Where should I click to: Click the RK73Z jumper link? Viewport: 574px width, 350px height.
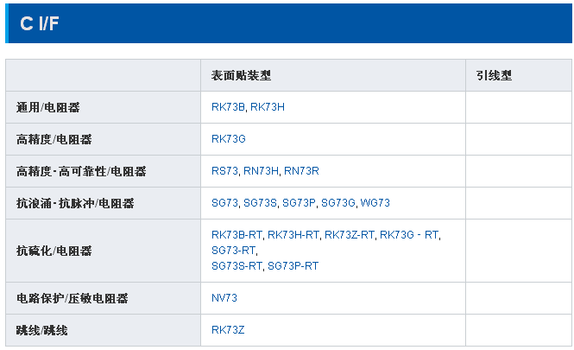(x=229, y=330)
